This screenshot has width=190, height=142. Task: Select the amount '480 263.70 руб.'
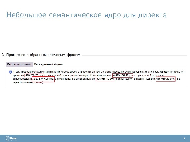[34, 75]
